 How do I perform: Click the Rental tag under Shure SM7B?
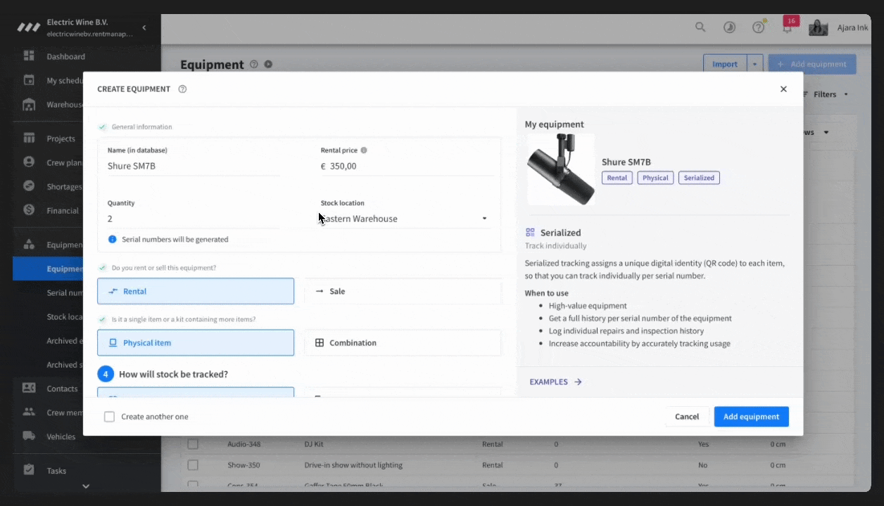pos(617,178)
